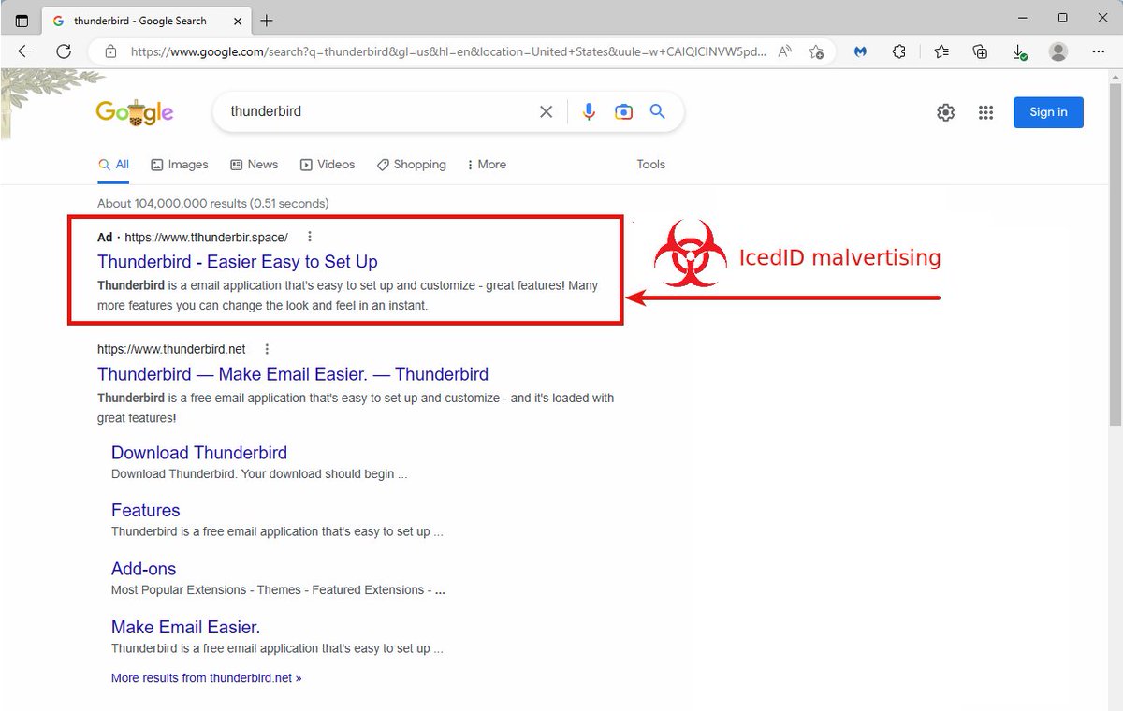The width and height of the screenshot is (1123, 711).
Task: Switch to the Images search tab
Action: coord(180,165)
